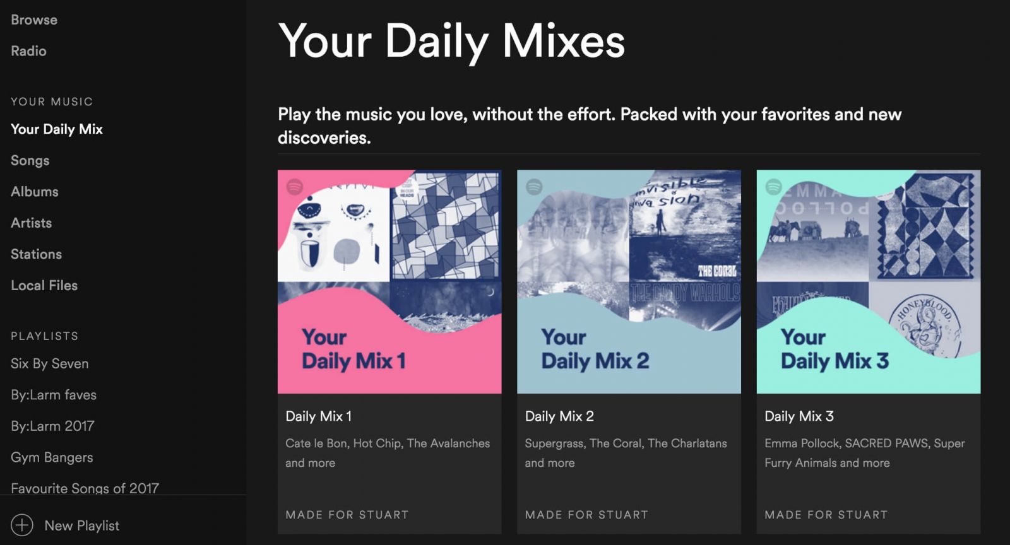Open Daily Mix 1 cover artwork
The width and height of the screenshot is (1010, 545).
pyautogui.click(x=389, y=281)
